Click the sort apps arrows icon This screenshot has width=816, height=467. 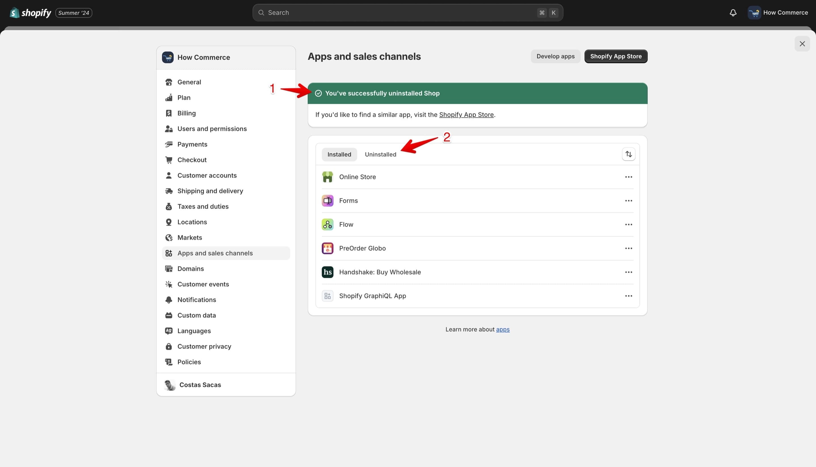point(628,154)
